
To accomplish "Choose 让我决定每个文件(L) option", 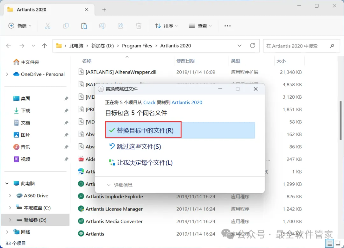I will click(145, 162).
